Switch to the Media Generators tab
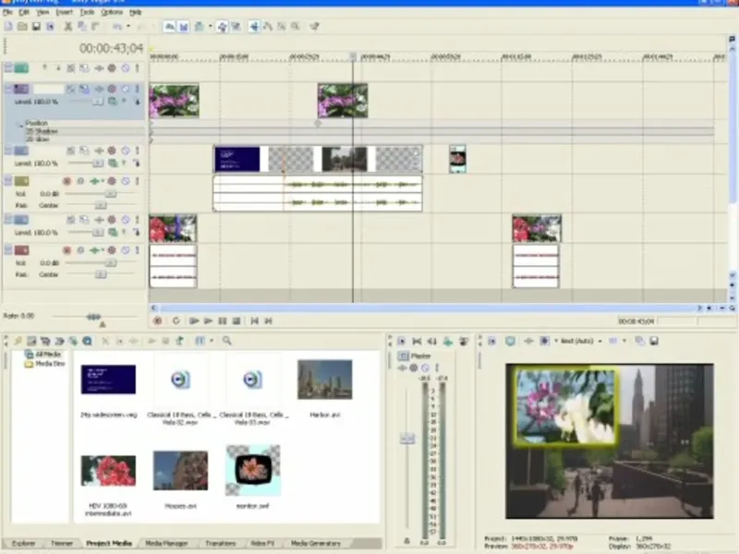Image resolution: width=739 pixels, height=554 pixels. (316, 544)
